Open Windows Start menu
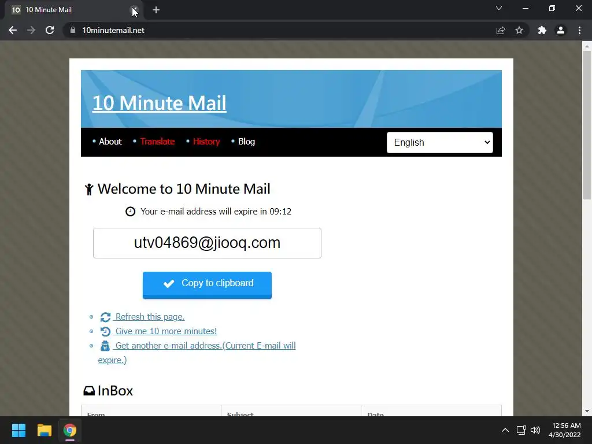Screen dimensions: 592x444 pyautogui.click(x=18, y=430)
